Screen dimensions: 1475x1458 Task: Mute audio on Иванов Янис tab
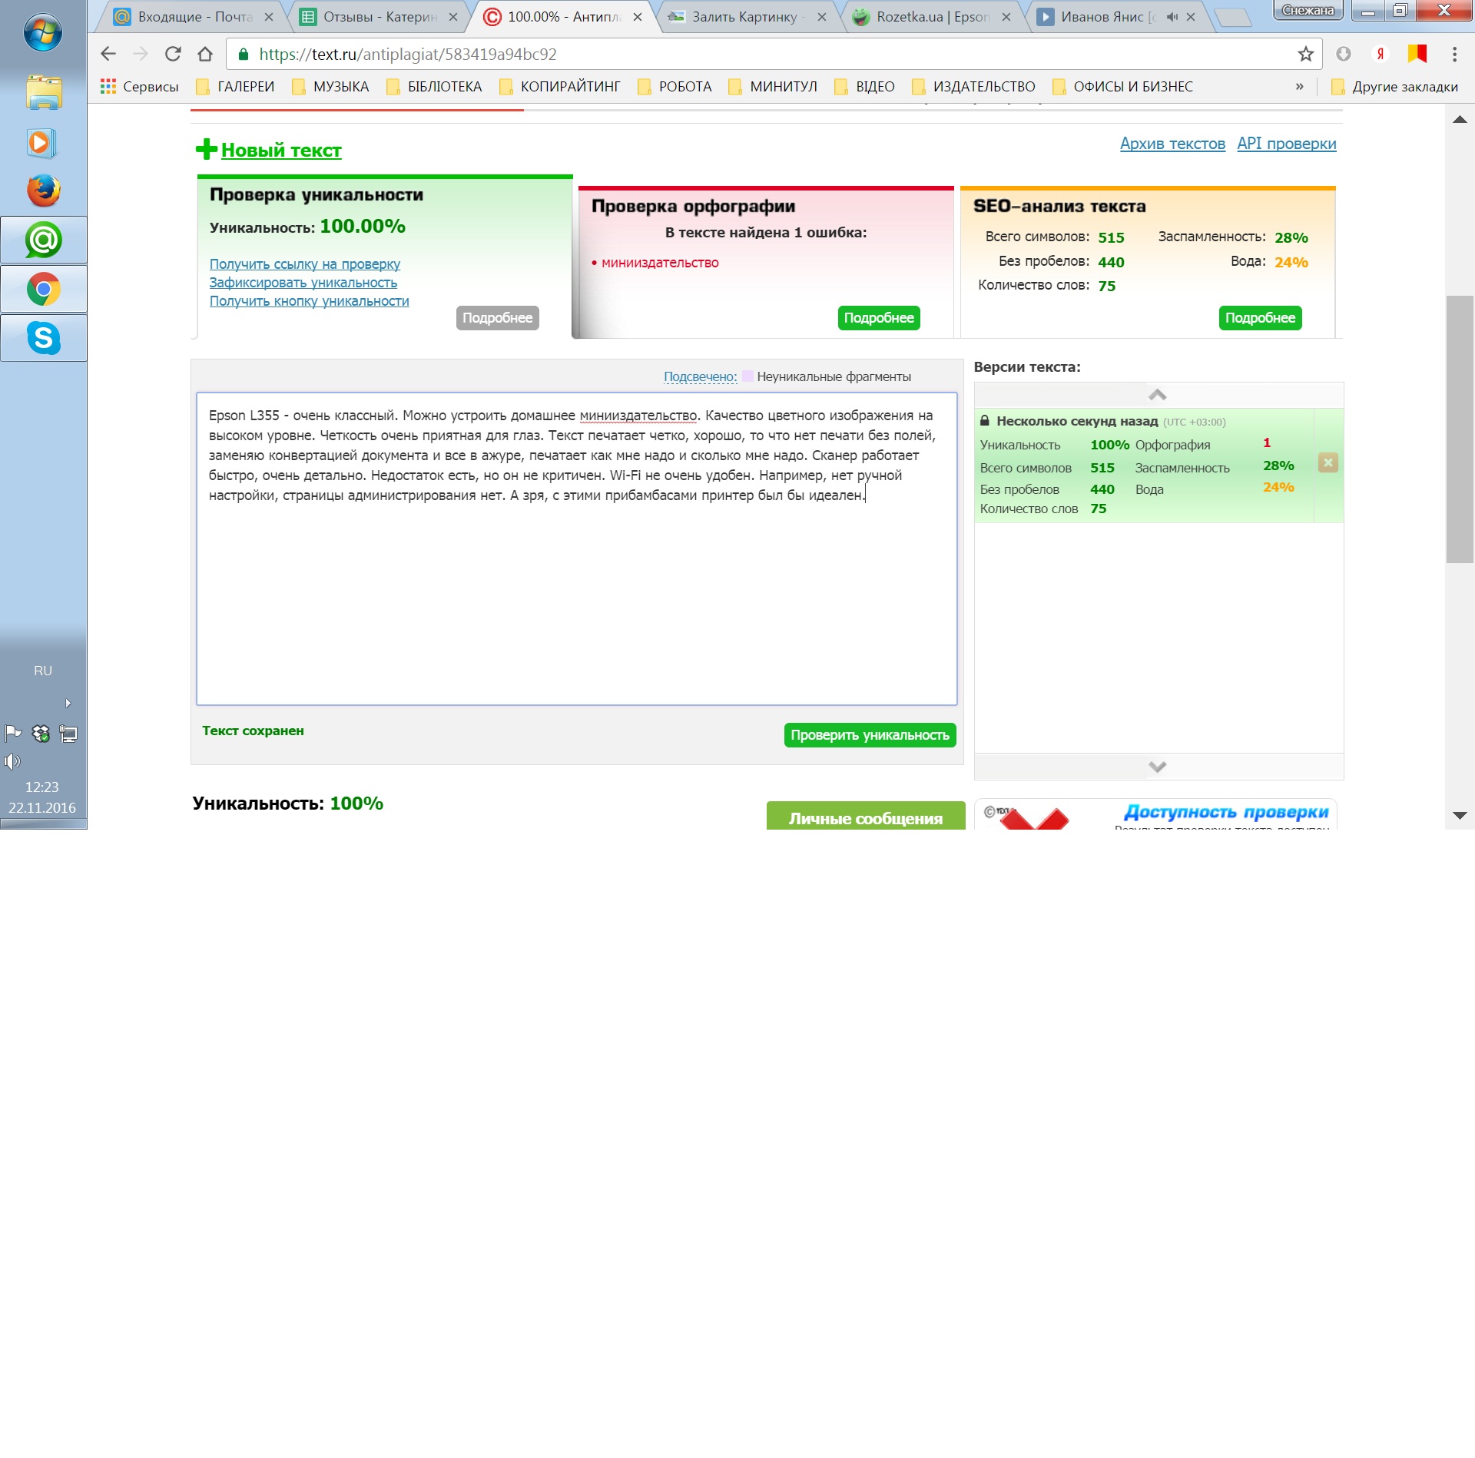[1172, 17]
